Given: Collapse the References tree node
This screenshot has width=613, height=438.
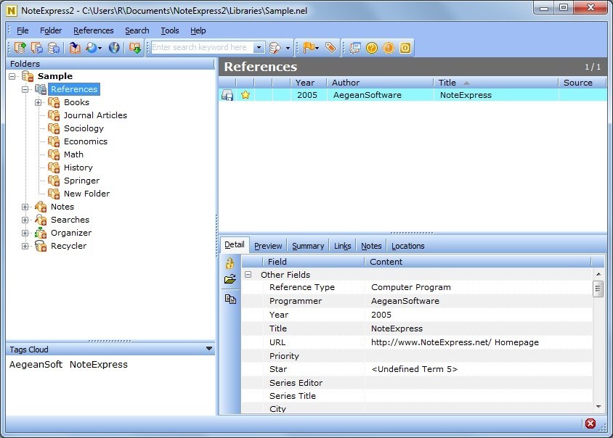Looking at the screenshot, I should (25, 89).
